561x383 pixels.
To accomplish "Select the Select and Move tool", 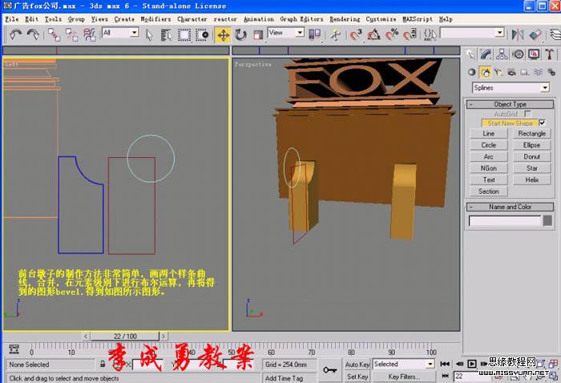I will click(223, 34).
